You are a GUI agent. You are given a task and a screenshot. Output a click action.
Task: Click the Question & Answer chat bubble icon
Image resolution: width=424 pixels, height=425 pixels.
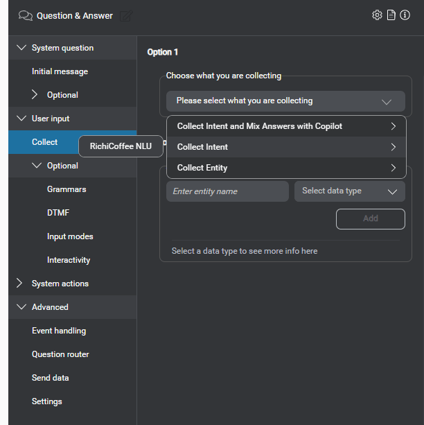click(25, 16)
